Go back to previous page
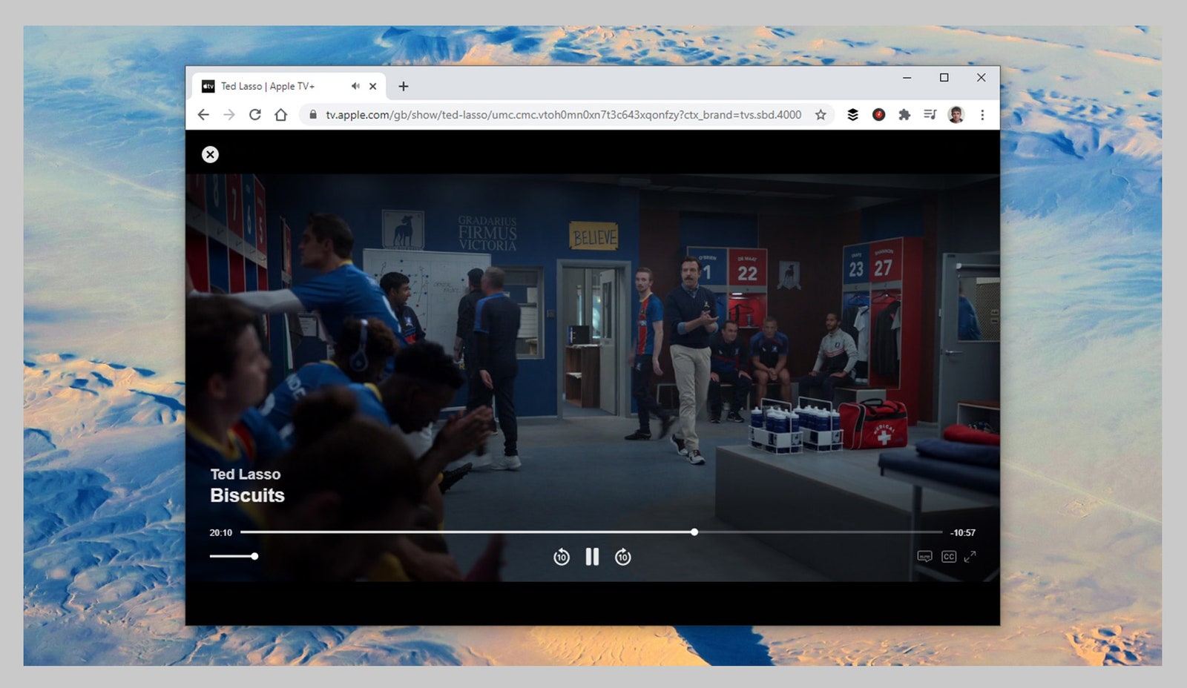The image size is (1187, 688). [x=203, y=114]
